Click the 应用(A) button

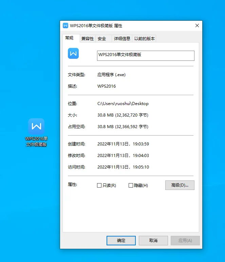(185, 241)
